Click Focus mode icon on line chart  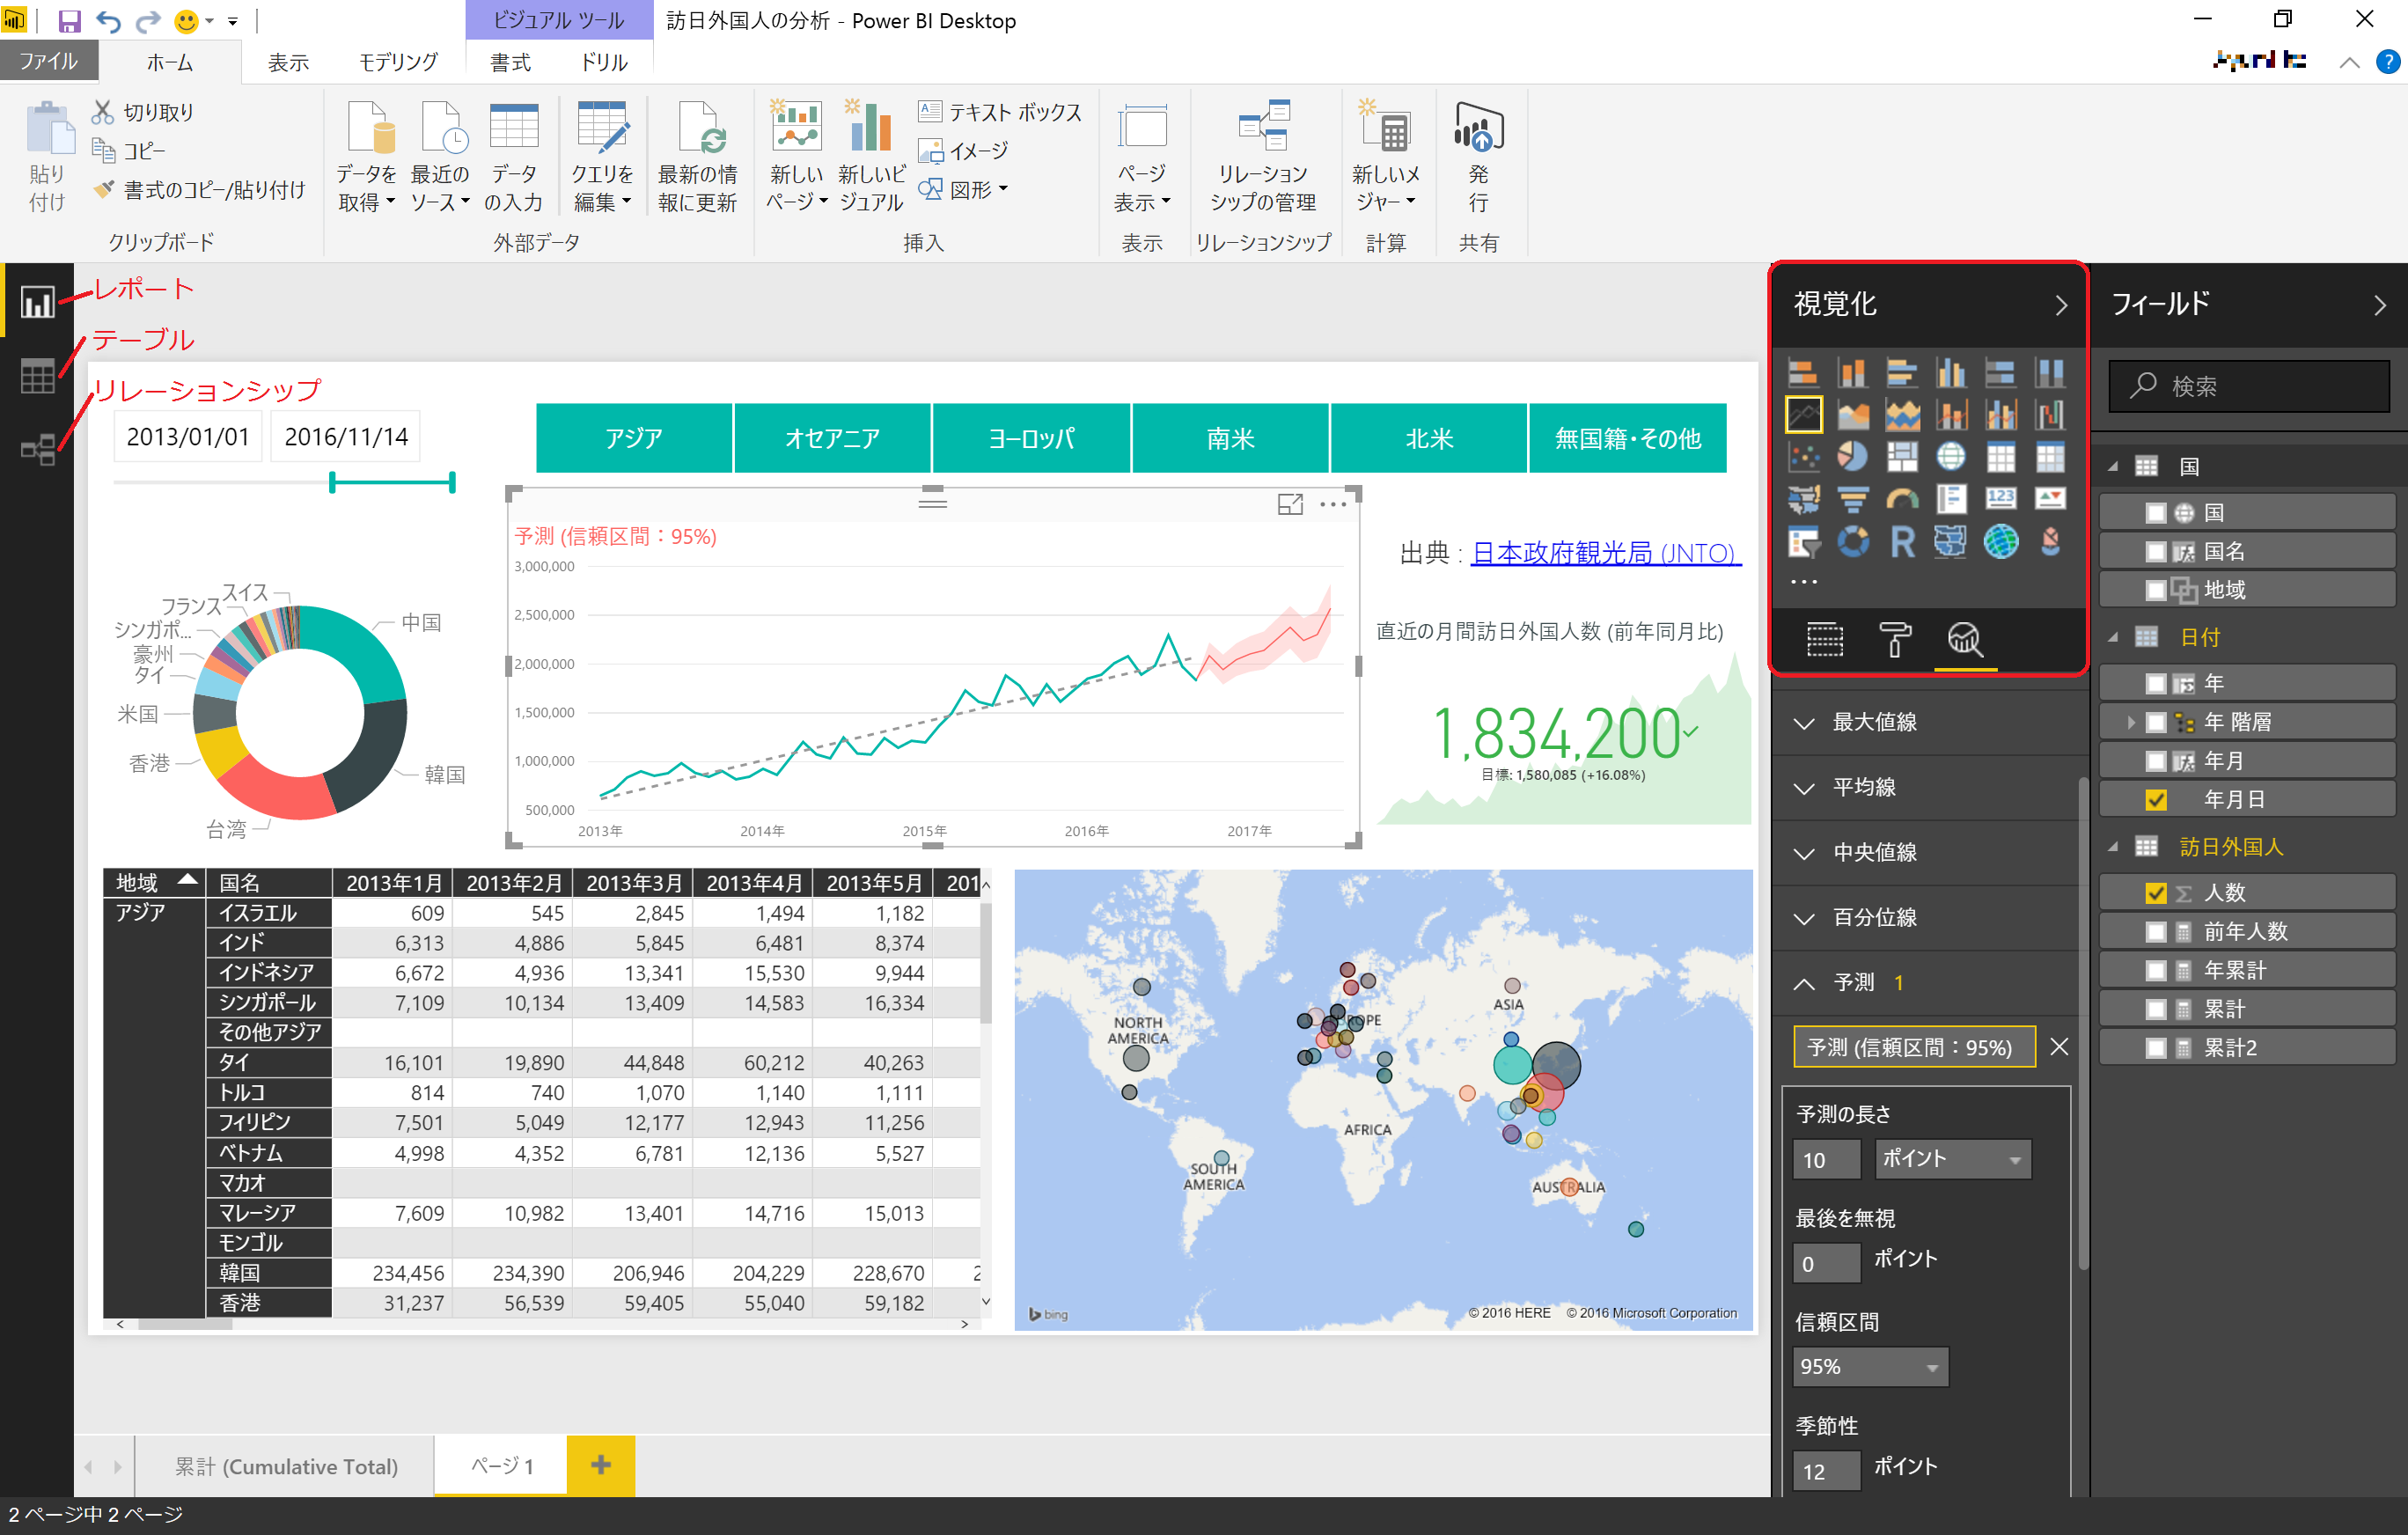coord(1290,504)
